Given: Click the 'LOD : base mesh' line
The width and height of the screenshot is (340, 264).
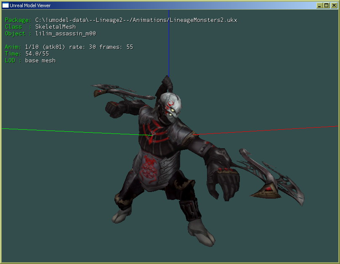Looking at the screenshot, I should tap(30, 61).
